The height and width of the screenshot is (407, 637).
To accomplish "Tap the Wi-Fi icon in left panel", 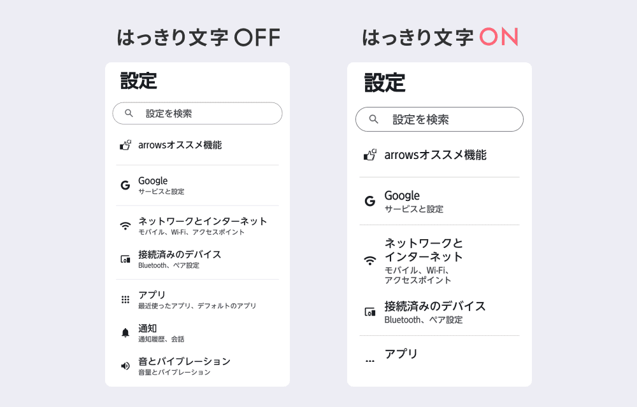I will (125, 226).
